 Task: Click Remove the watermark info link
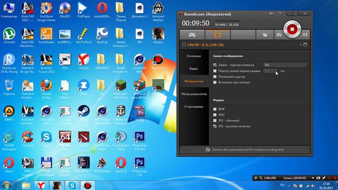click(248, 150)
